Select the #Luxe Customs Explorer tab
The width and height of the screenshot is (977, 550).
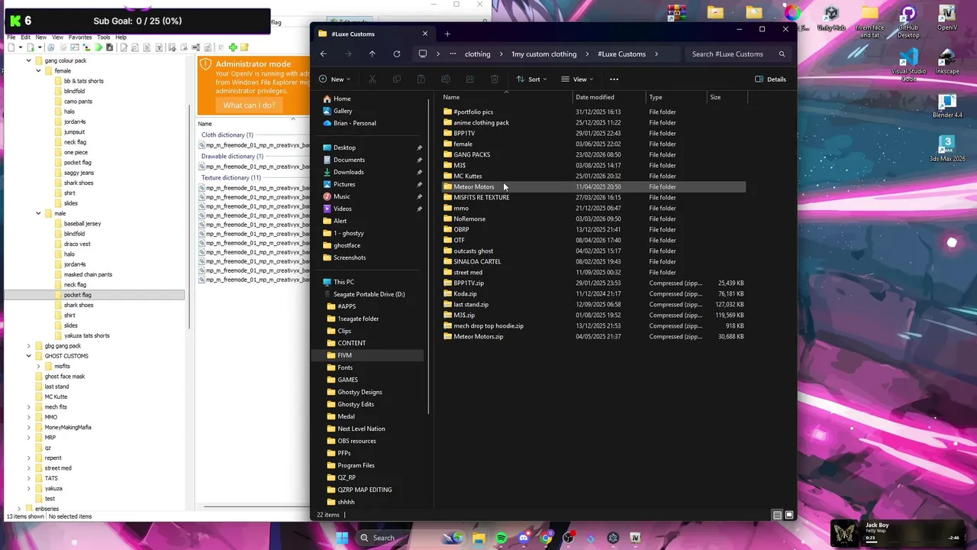372,34
